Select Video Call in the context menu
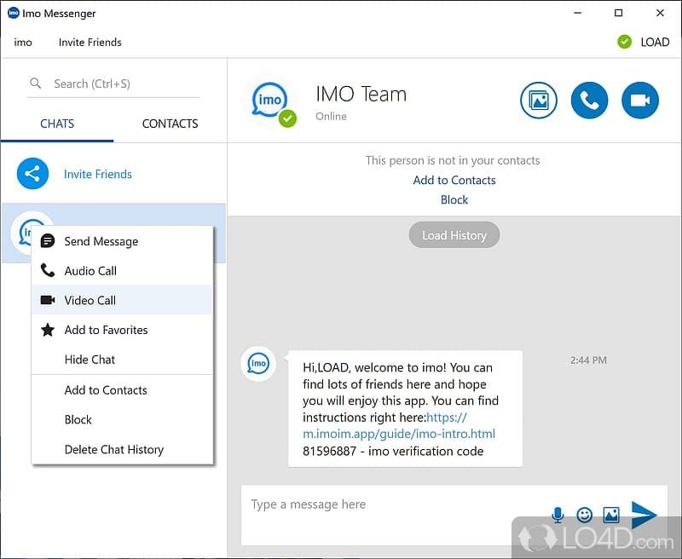The width and height of the screenshot is (682, 559). [x=122, y=300]
